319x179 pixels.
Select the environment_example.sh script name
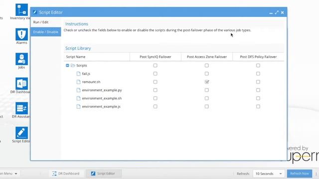click(x=102, y=98)
